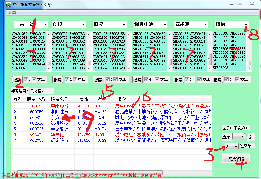
Task: Click scroll-up arrow of 填权 stock list
Action: (129, 34)
